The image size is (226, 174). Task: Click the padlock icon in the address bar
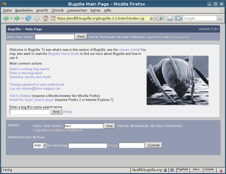pyautogui.click(x=151, y=18)
